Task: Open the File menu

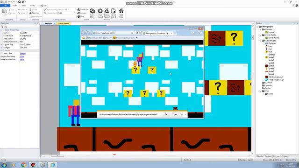Action: click(5, 6)
